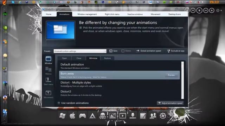Click the triangle logo dock icon

click(92, 116)
